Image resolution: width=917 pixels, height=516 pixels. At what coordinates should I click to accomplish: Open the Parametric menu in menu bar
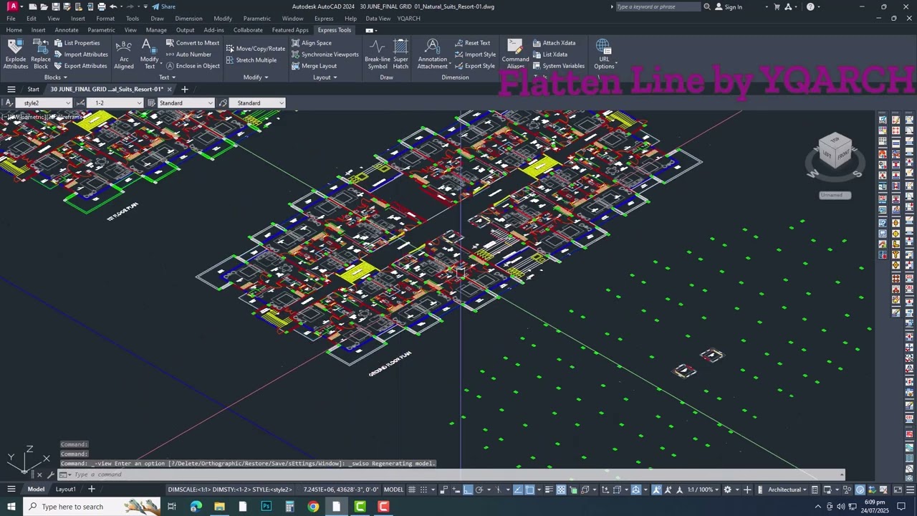pyautogui.click(x=256, y=19)
